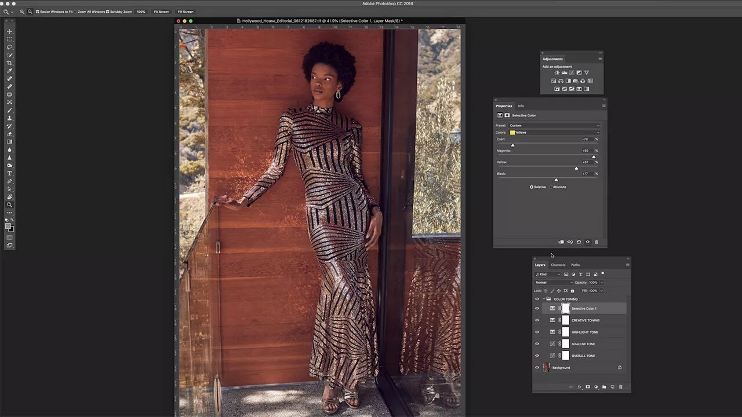Open the Normal blend mode dropdown
The width and height of the screenshot is (742, 417).
point(554,283)
